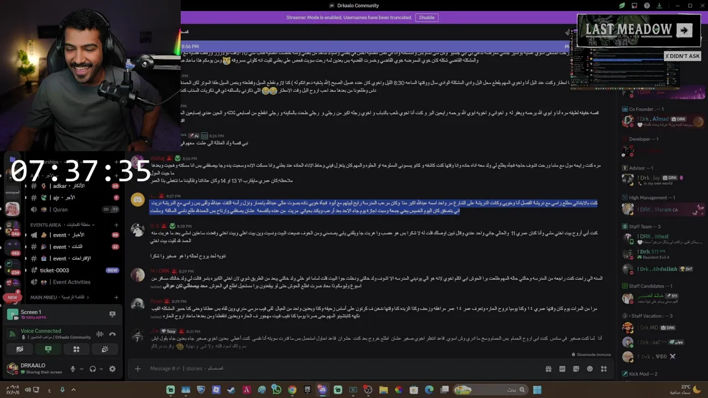Image resolution: width=708 pixels, height=398 pixels.
Task: Toggle screen share button in voice panel
Action: (x=48, y=349)
